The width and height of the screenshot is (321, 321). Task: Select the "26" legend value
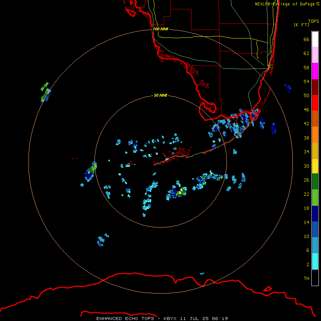click(x=306, y=180)
